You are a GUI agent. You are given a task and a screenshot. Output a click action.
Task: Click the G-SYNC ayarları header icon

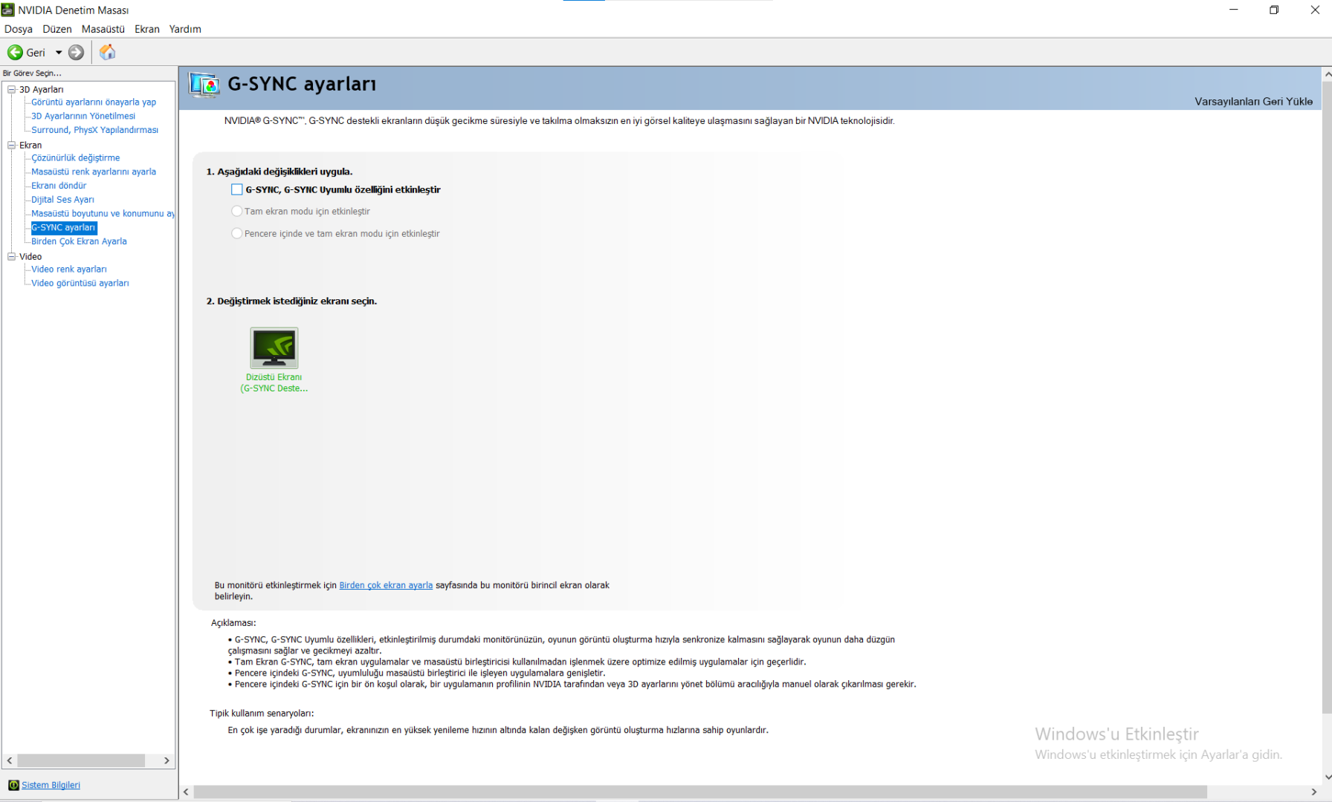[204, 85]
